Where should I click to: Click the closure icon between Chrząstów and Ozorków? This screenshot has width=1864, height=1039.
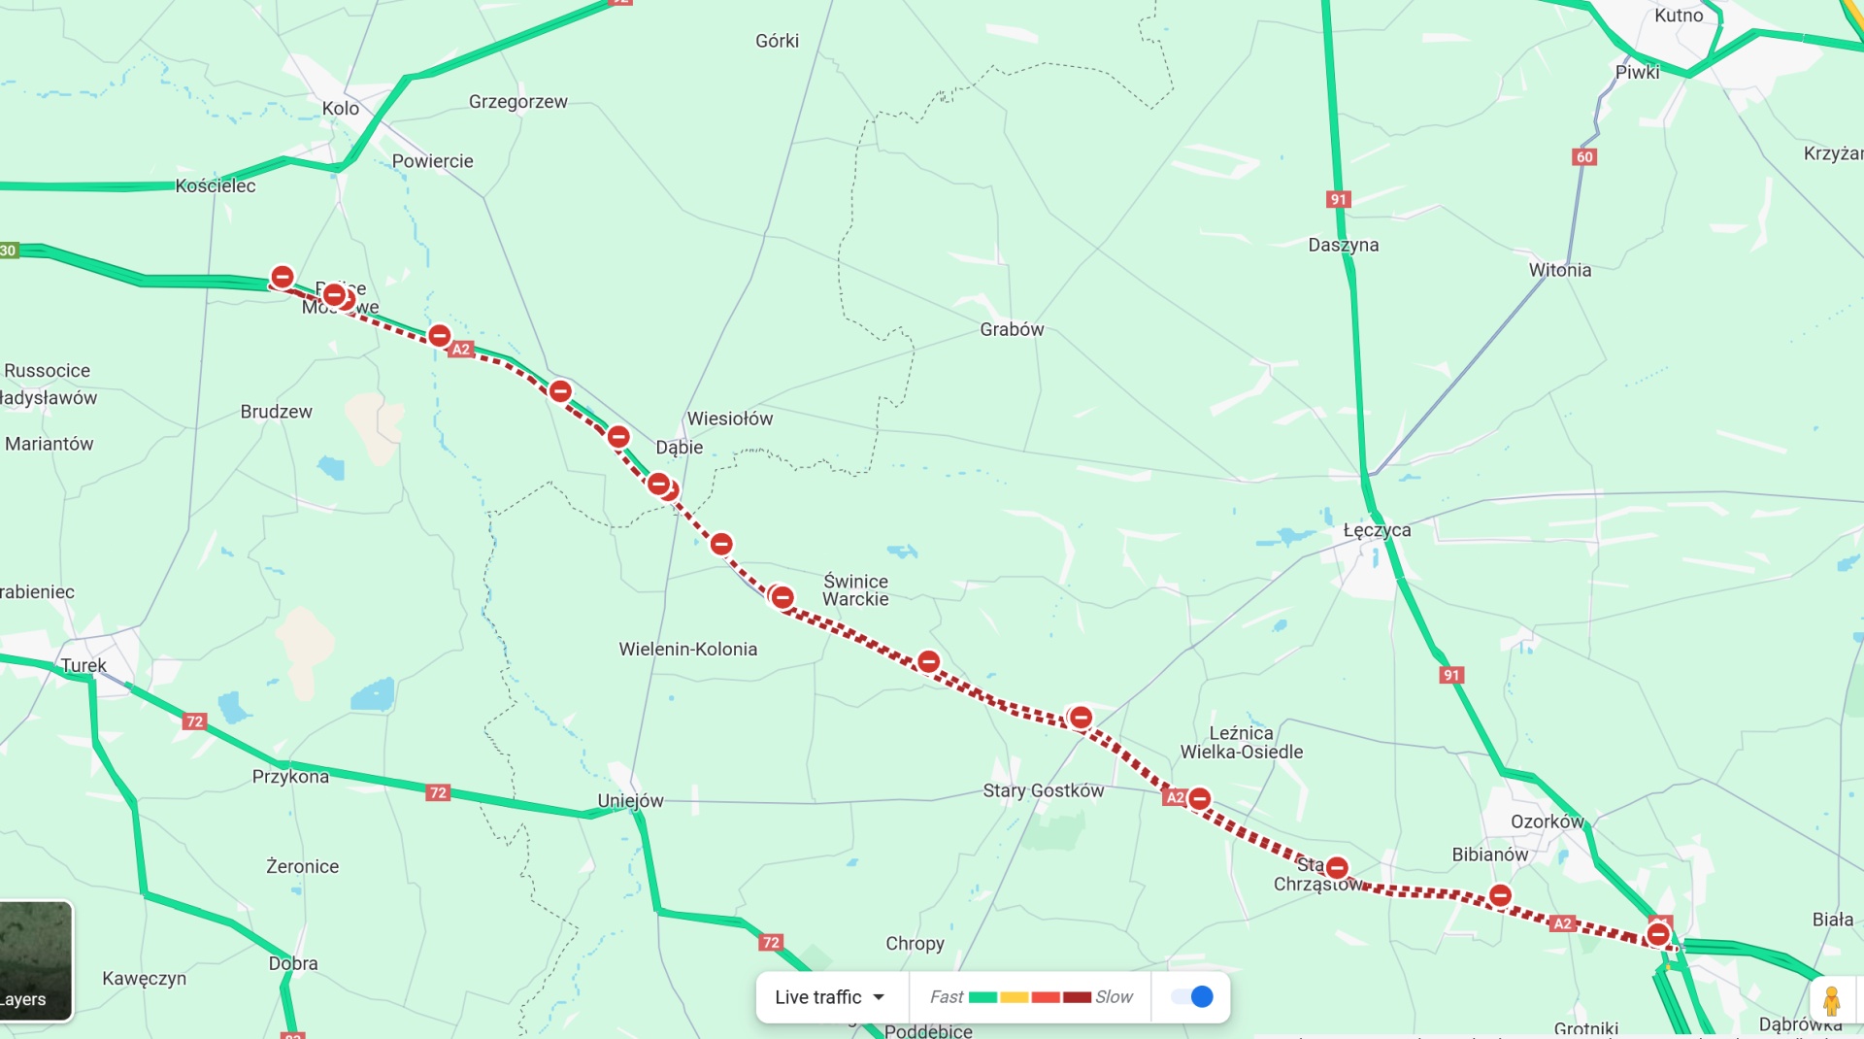click(x=1501, y=895)
